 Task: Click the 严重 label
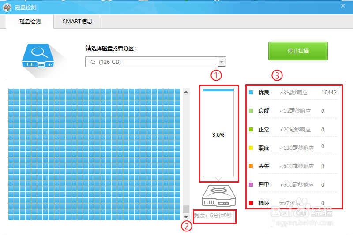(264, 185)
